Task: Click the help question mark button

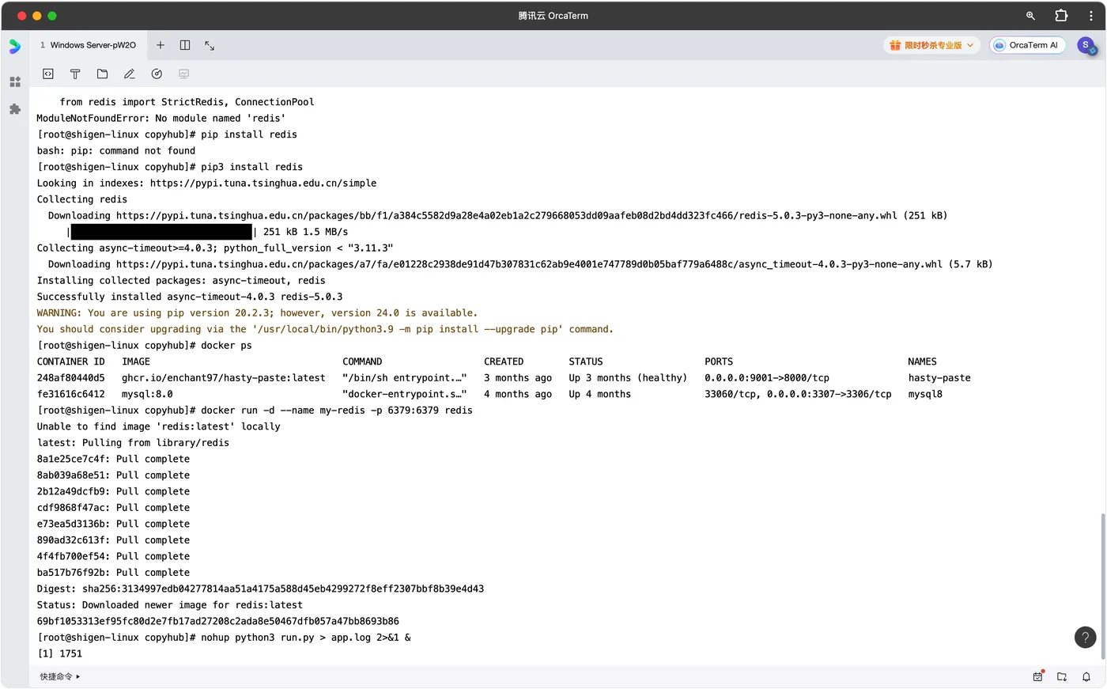Action: (1085, 638)
